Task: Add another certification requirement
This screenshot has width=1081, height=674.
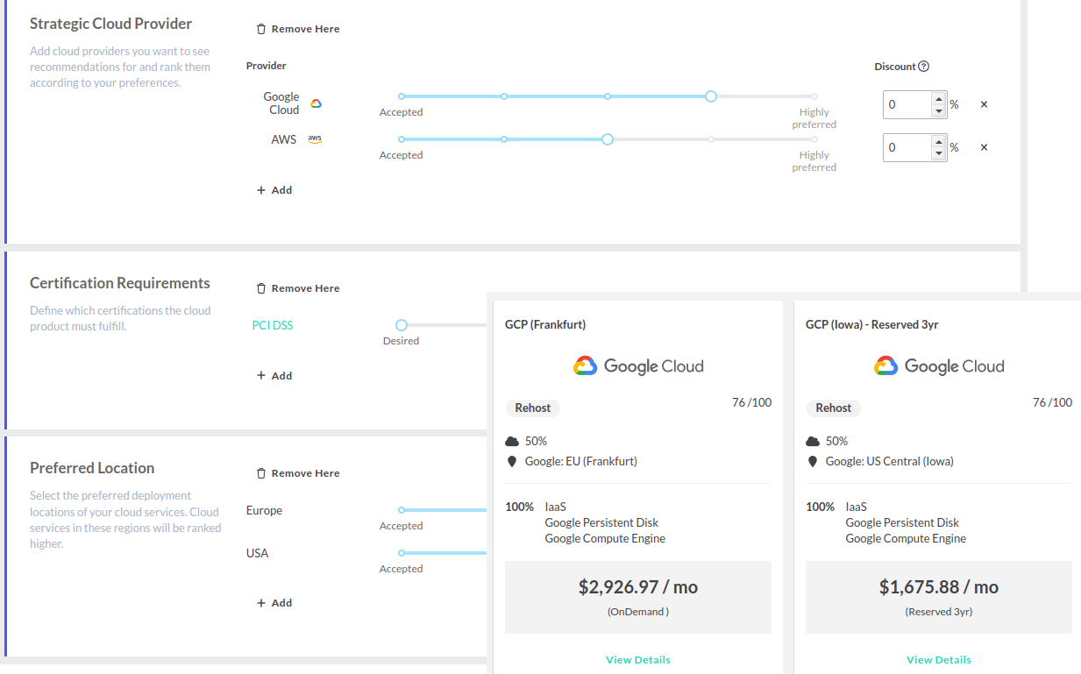Action: pyautogui.click(x=274, y=376)
